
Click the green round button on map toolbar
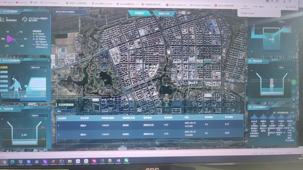[x=294, y=82]
